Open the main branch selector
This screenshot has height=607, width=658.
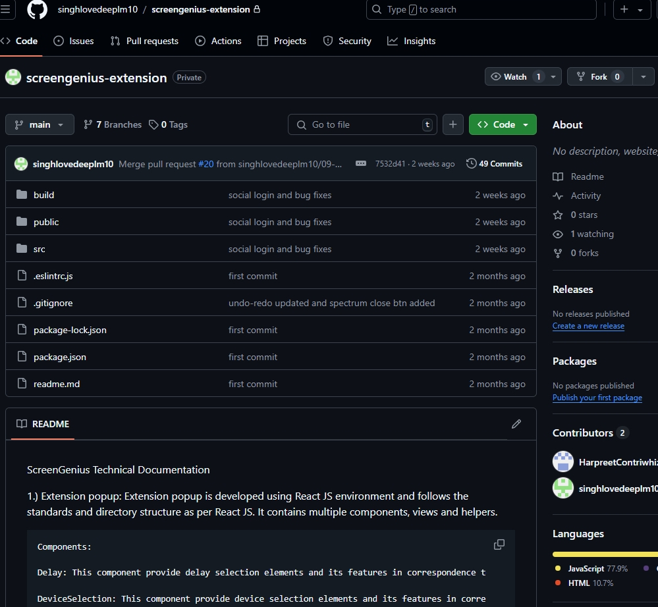click(40, 124)
